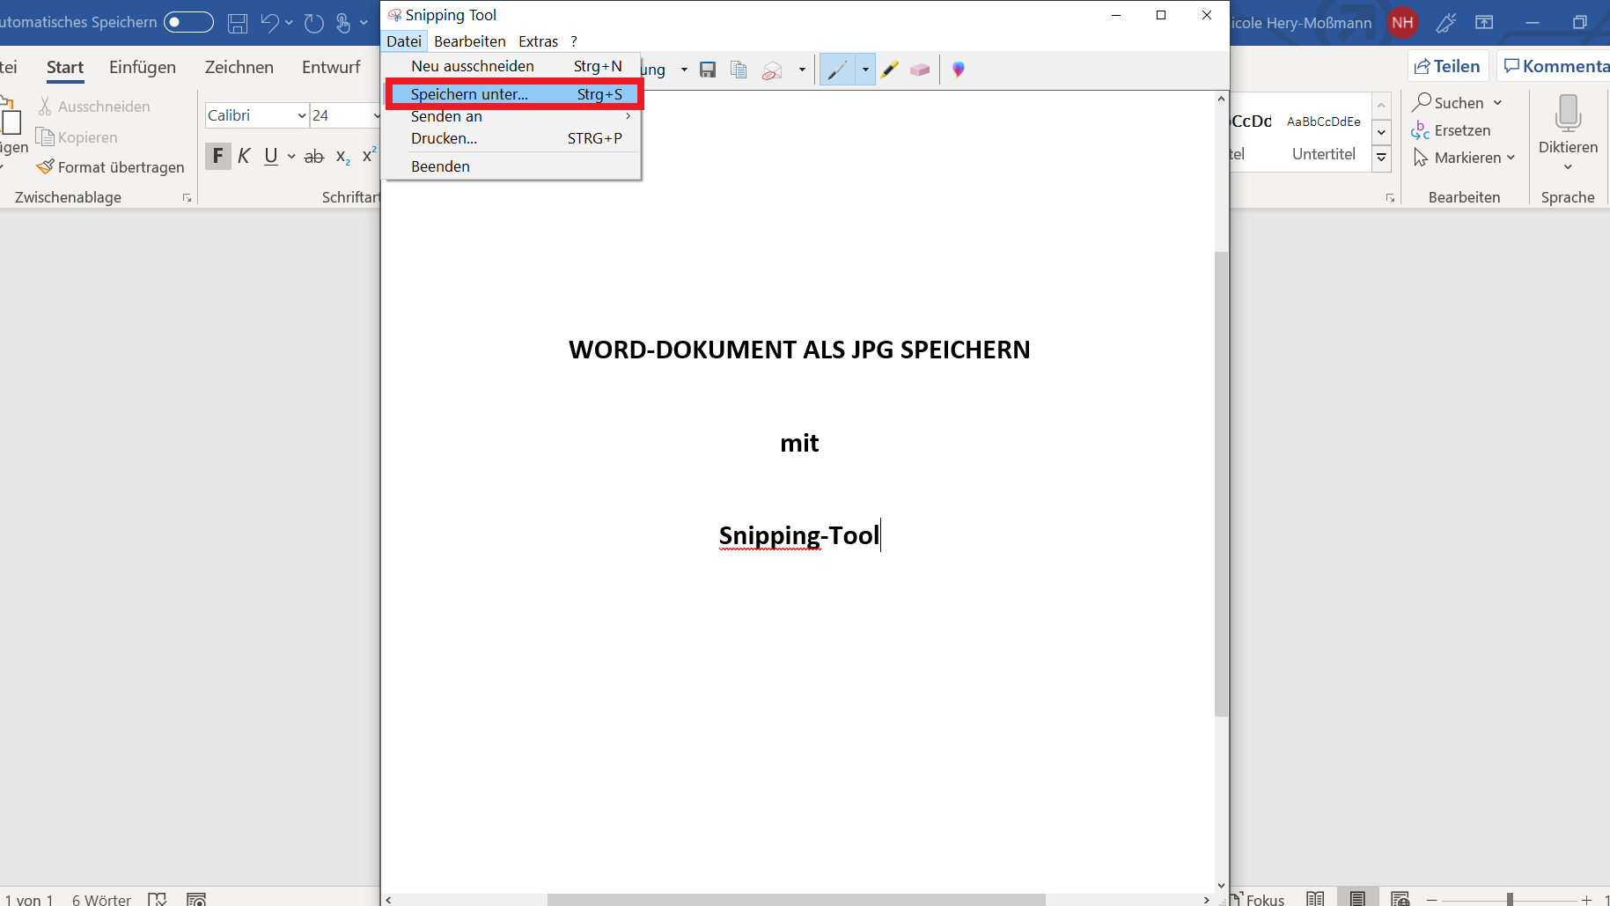The image size is (1610, 906).
Task: Choose Neu ausschneiden menu entry
Action: [515, 66]
